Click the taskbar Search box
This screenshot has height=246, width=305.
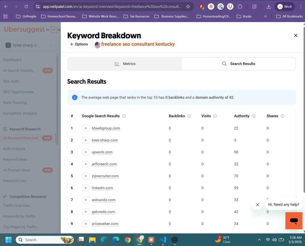(x=45, y=240)
